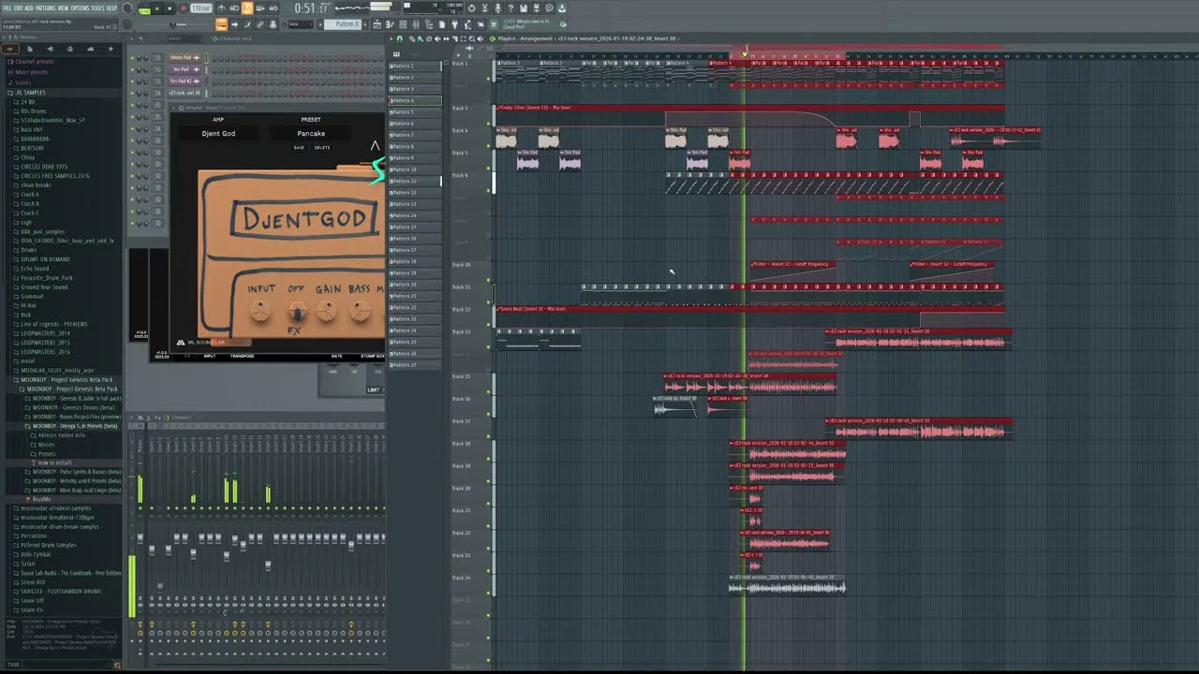Click the cut/scissors icon in top toolbar
The image size is (1199, 674).
pyautogui.click(x=485, y=8)
